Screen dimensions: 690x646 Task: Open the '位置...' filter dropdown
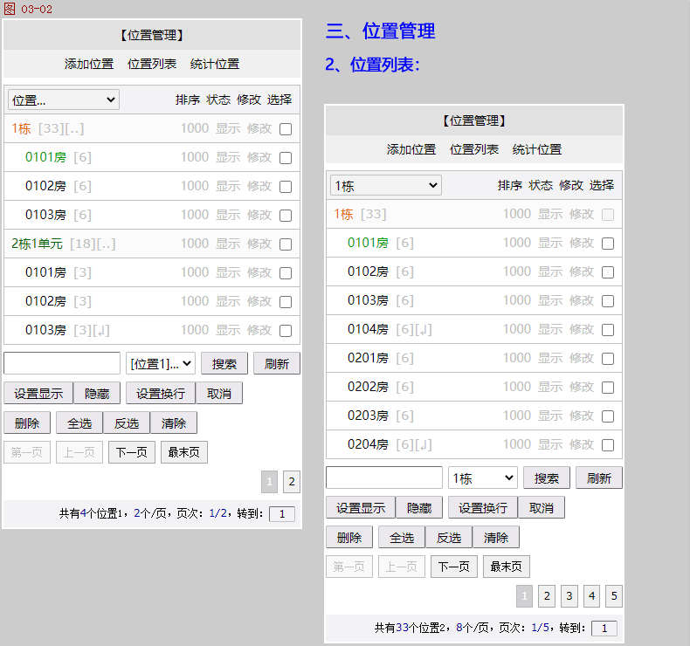point(64,100)
